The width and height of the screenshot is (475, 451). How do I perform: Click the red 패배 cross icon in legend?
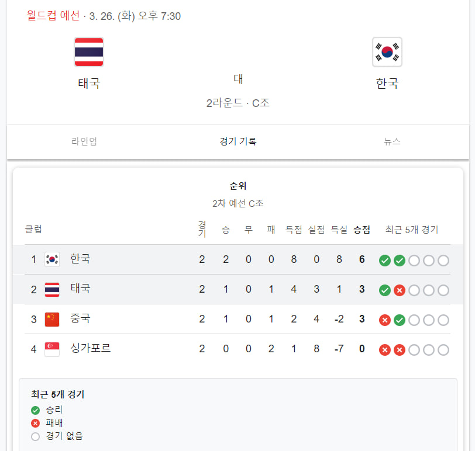(x=35, y=422)
